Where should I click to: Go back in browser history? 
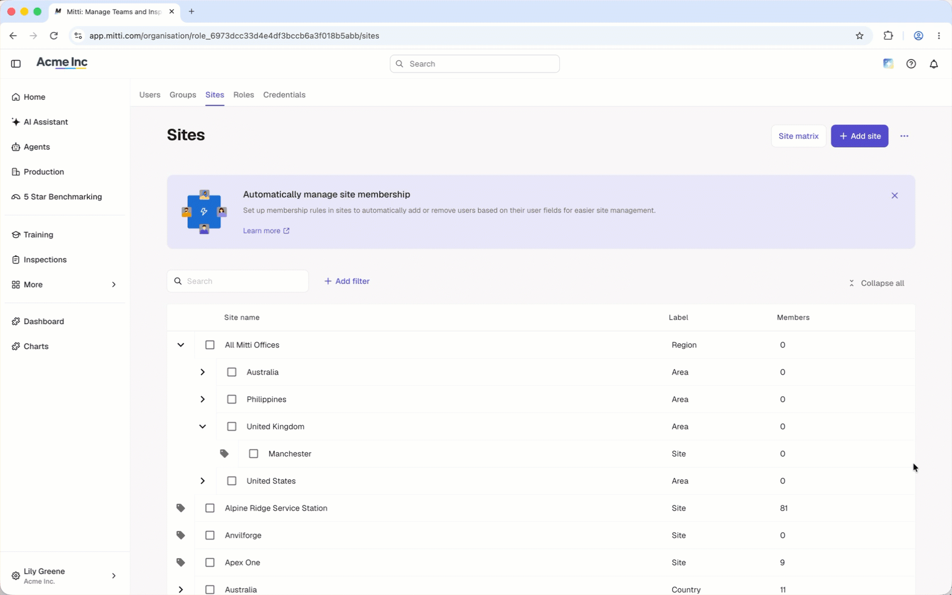[13, 36]
